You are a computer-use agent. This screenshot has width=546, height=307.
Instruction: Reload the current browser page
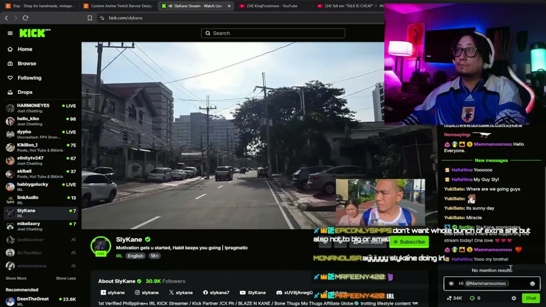(x=26, y=18)
